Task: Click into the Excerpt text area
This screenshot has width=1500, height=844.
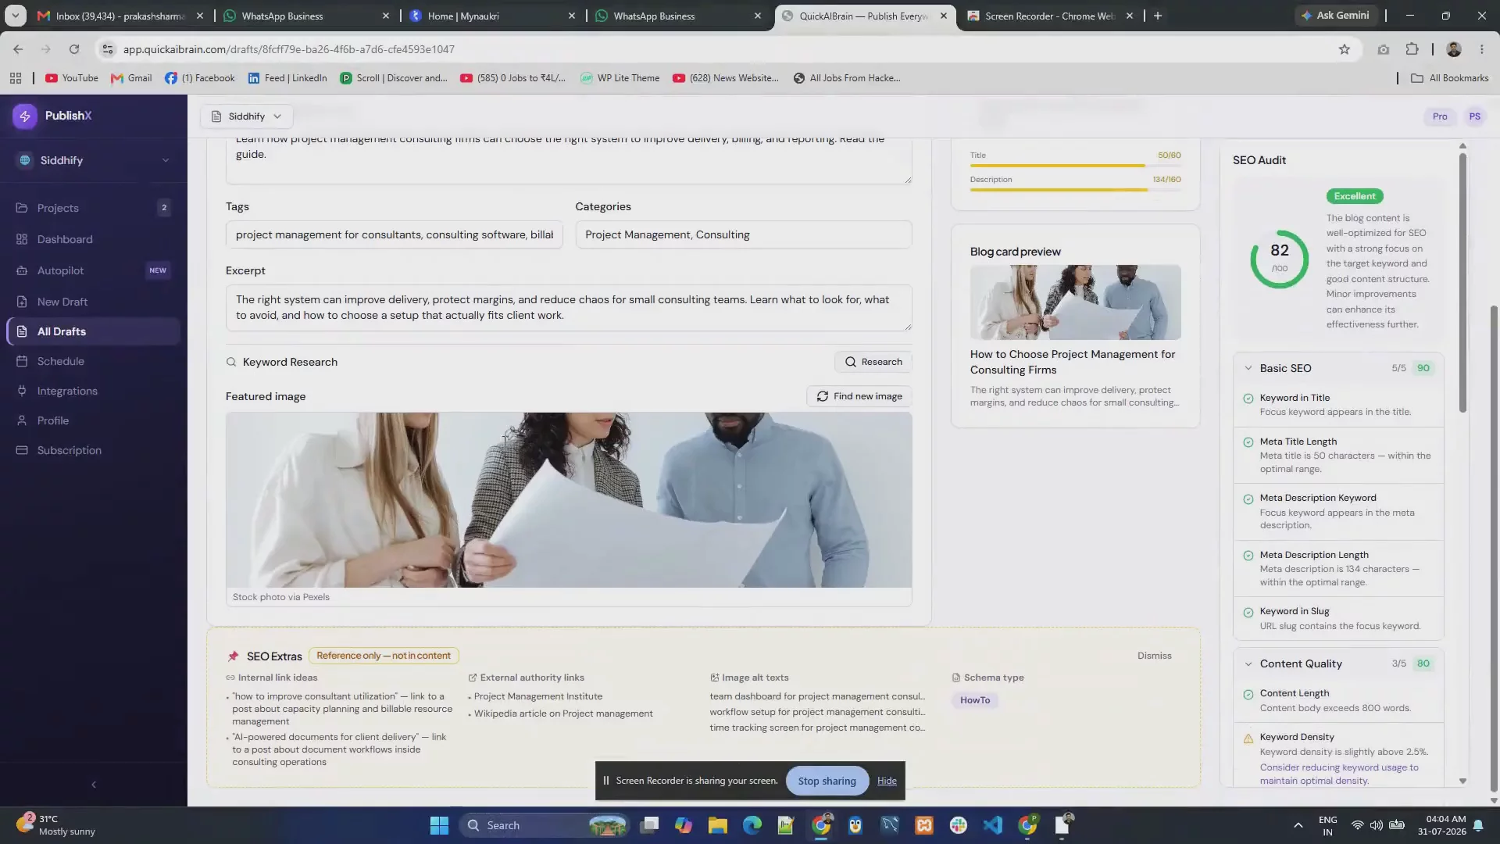Action: point(569,307)
